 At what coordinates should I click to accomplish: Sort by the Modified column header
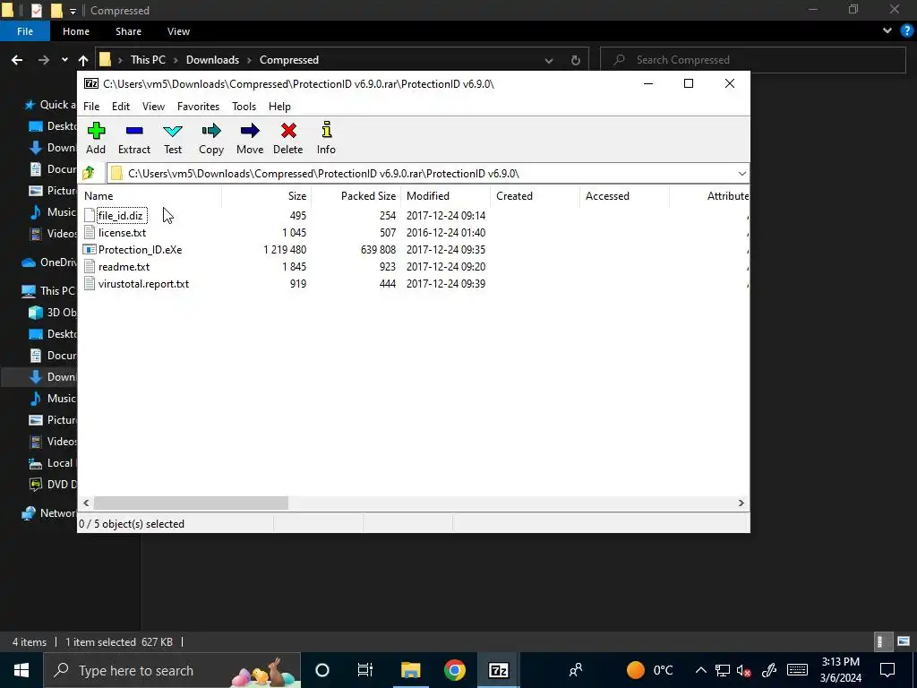[446, 196]
